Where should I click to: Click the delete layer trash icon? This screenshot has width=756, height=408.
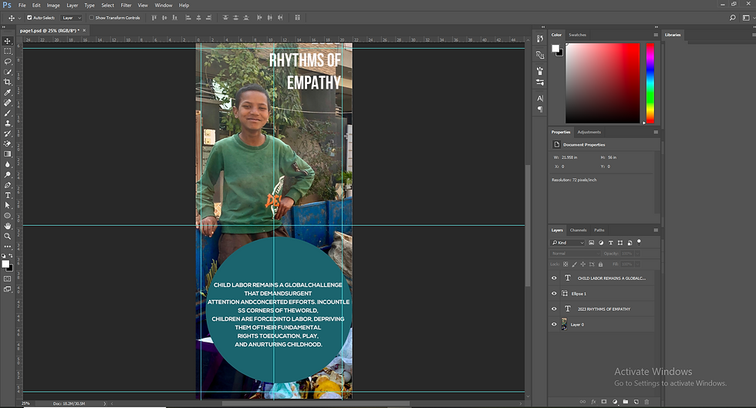click(x=647, y=401)
